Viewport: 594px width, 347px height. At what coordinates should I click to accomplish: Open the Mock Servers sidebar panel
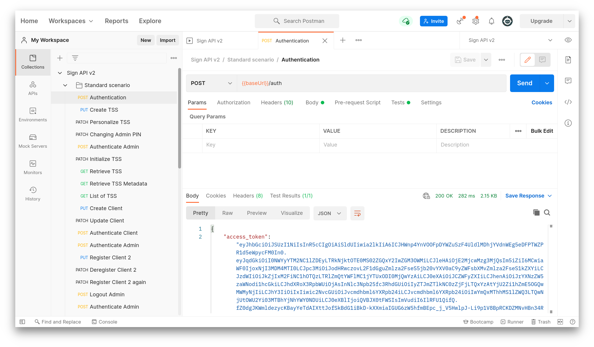tap(33, 141)
